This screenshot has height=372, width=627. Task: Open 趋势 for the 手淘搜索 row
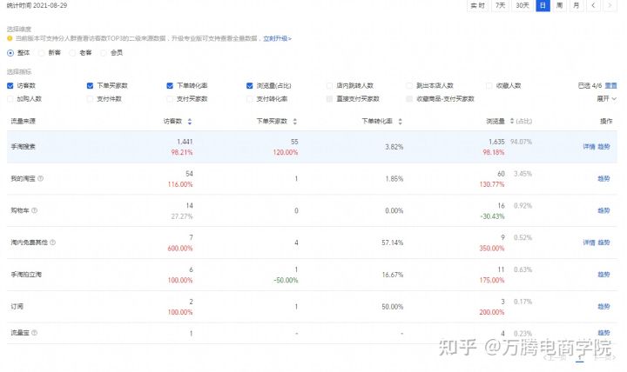tap(603, 147)
